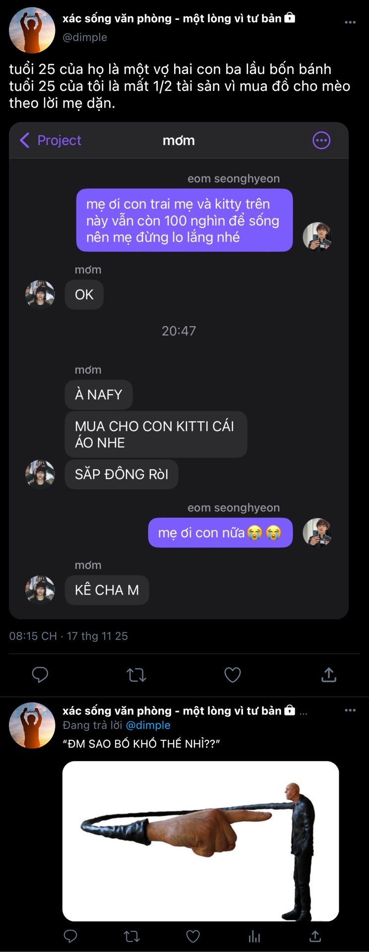Viewport: 369px width, 952px height.
Task: Open the avatar on the reply tweet
Action: (x=32, y=725)
